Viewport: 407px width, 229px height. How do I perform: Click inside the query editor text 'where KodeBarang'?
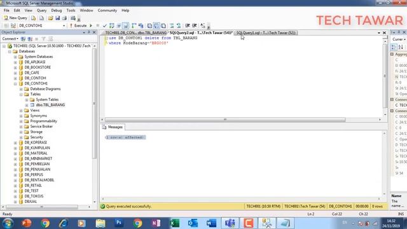click(128, 43)
